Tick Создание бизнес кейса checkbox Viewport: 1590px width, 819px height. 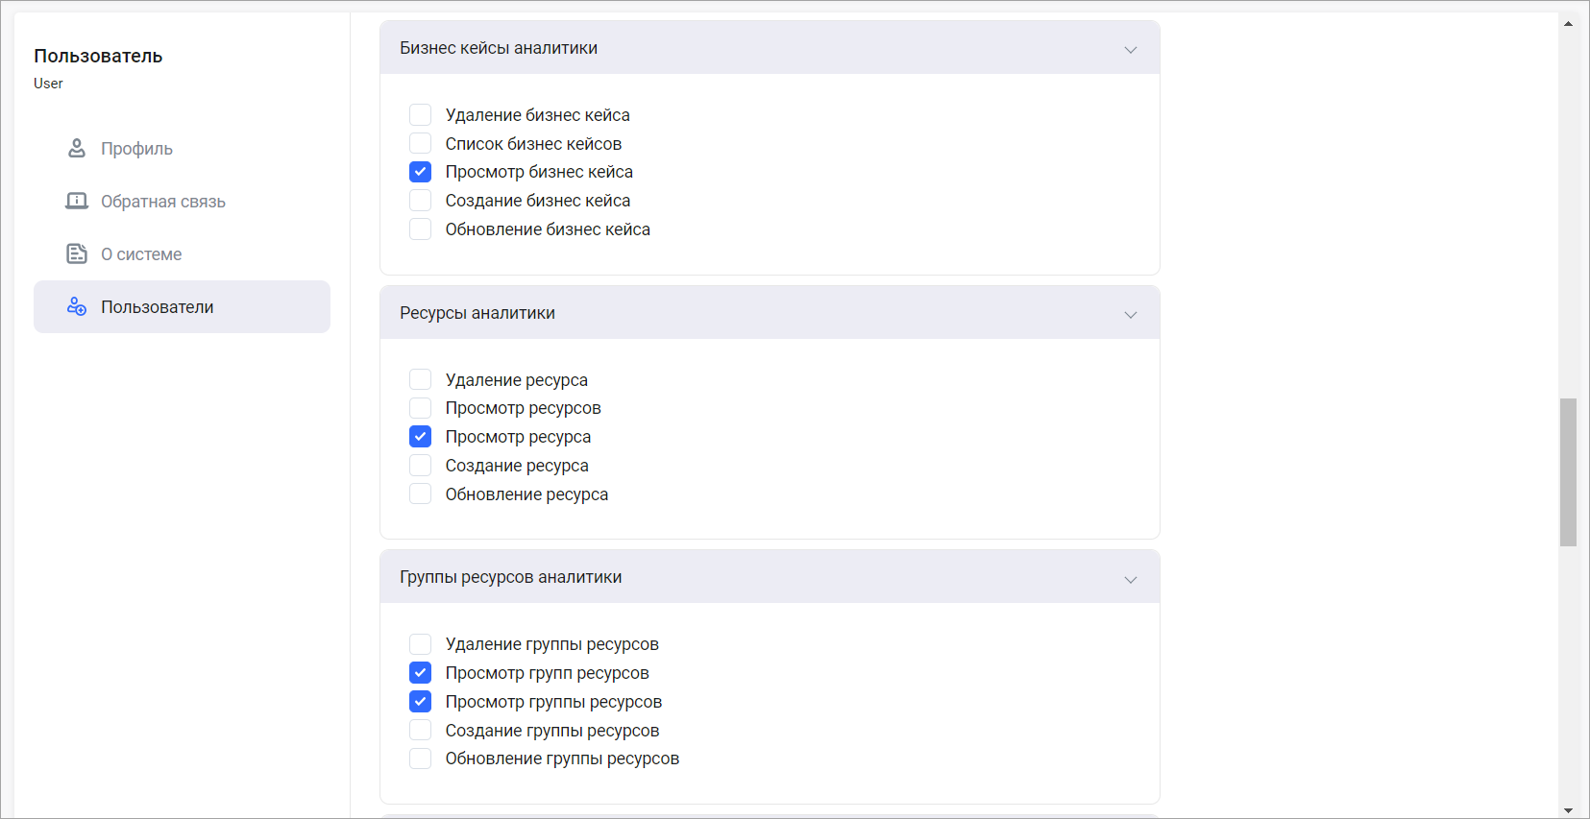[x=420, y=201]
